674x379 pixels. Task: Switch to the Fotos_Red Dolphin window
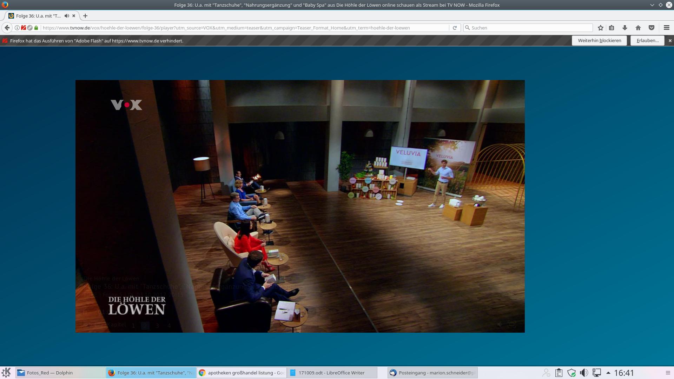pos(60,373)
